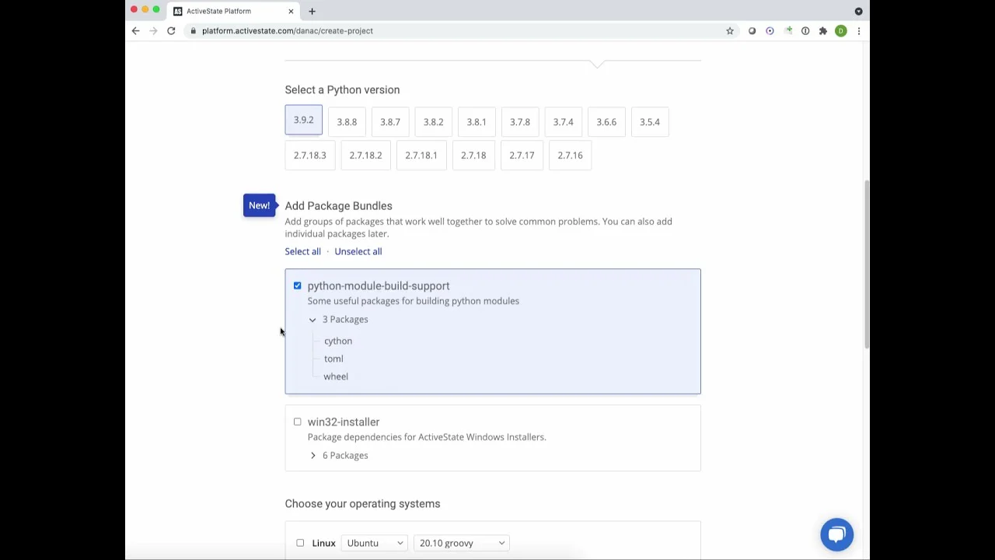995x560 pixels.
Task: Open the live chat widget
Action: point(837,534)
